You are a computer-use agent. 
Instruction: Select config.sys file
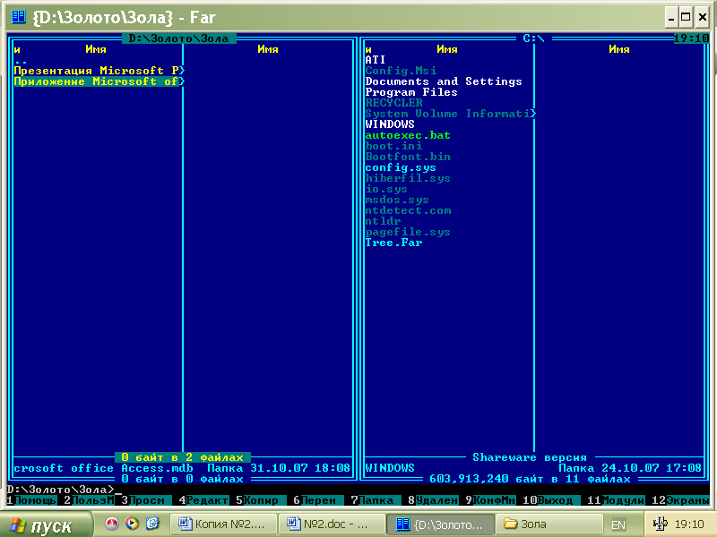click(x=401, y=167)
